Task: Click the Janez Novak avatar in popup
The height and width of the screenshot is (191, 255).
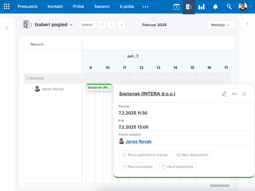Action: click(121, 141)
